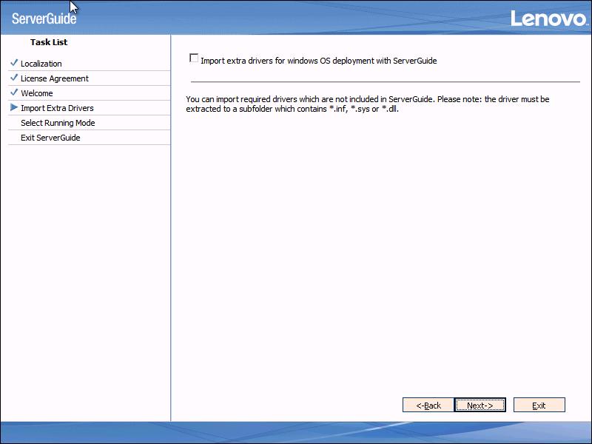Screen dimensions: 592x444
Task: Click the Exit button at bottom right
Action: pos(539,406)
